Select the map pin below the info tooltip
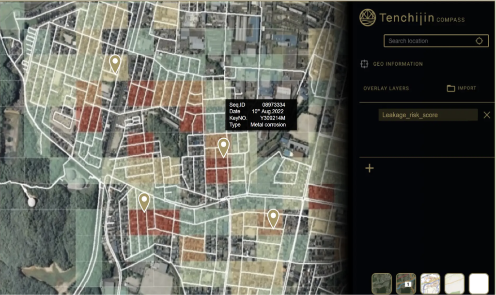This screenshot has height=295, width=496. click(223, 148)
